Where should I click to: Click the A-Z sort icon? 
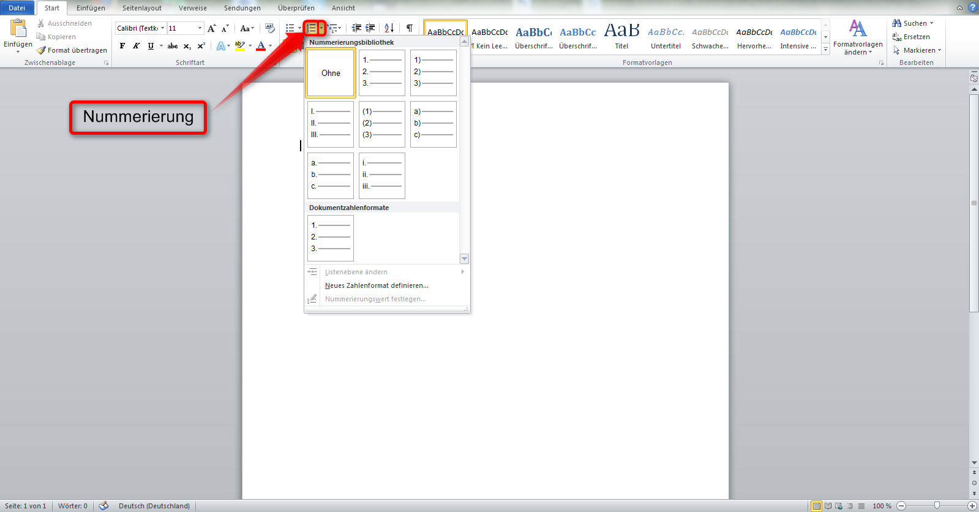tap(389, 28)
